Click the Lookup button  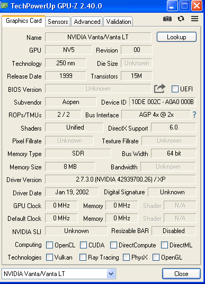pyautogui.click(x=176, y=37)
